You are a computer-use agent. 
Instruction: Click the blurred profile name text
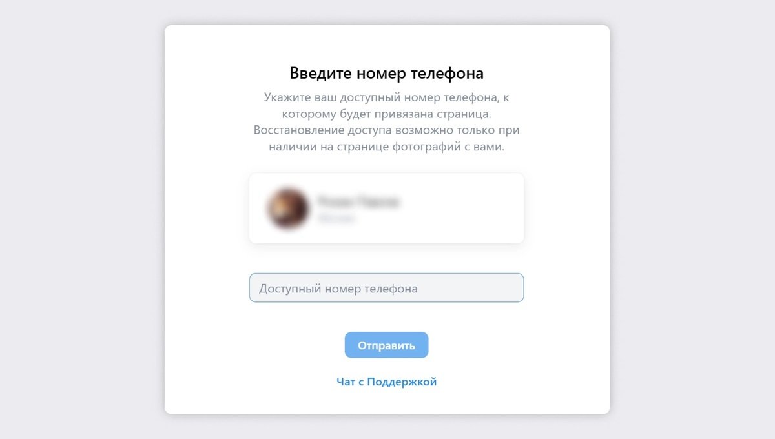(x=358, y=202)
